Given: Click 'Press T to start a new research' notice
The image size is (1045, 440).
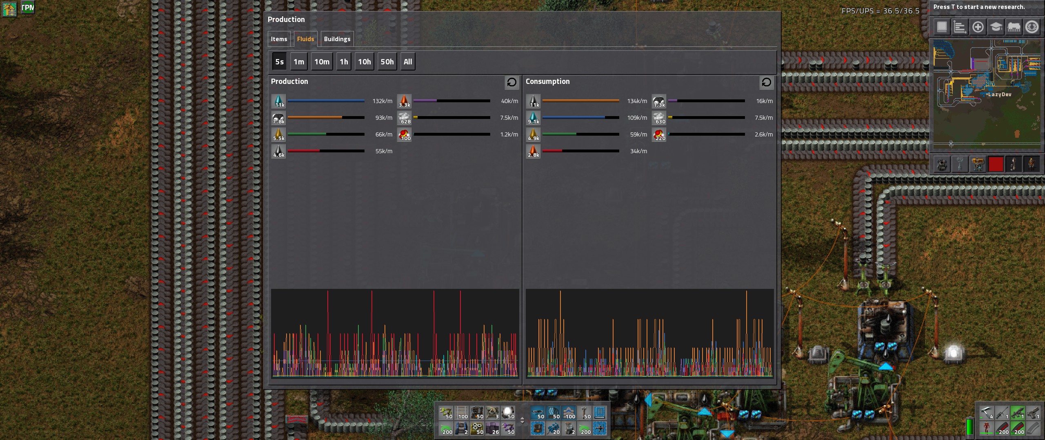Looking at the screenshot, I should click(979, 7).
